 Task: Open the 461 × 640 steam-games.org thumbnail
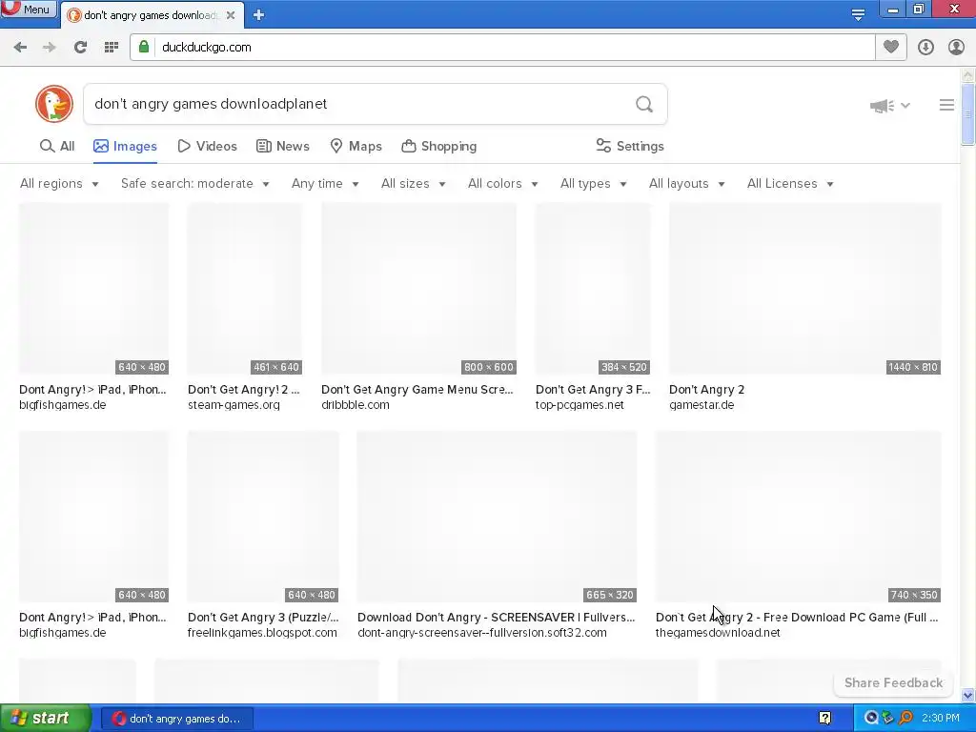(245, 289)
